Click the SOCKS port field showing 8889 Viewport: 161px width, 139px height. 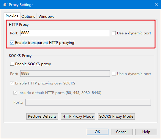pos(65,74)
